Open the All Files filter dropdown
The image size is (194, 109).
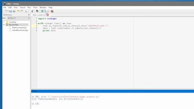(18, 18)
